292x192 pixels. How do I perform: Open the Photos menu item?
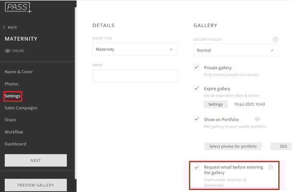coord(11,84)
